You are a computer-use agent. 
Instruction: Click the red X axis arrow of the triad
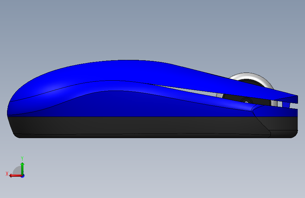click(15, 176)
